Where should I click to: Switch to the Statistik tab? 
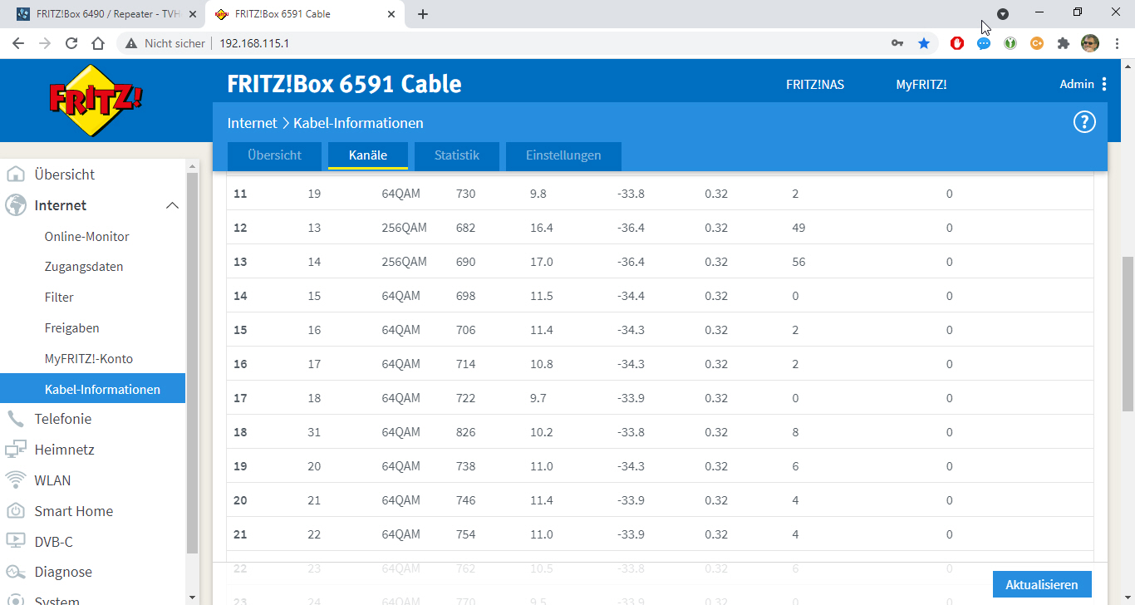pos(457,155)
